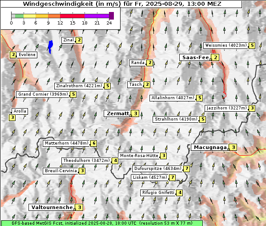Select the Matterhorn (4478m) label
Screen dimensions: 266x226
pos(67,143)
